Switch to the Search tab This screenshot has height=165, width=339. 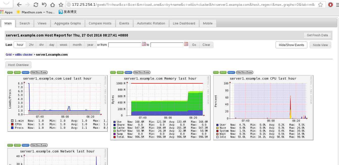(x=25, y=23)
